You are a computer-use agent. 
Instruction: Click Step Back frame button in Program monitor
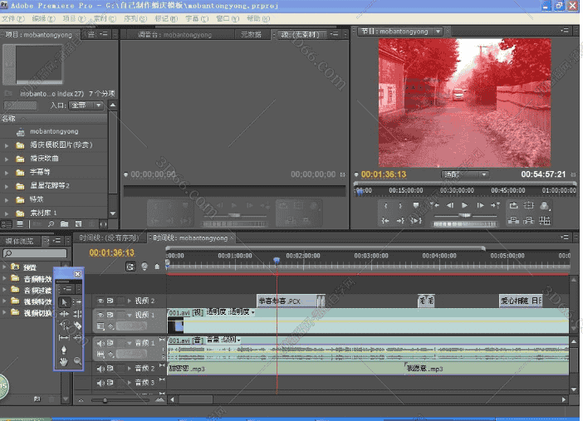click(449, 205)
